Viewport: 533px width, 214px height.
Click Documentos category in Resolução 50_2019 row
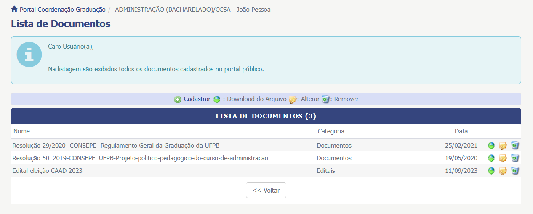[x=334, y=158]
